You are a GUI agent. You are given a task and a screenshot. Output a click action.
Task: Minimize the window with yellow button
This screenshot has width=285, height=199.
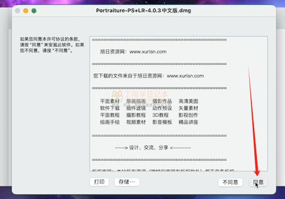tap(26, 11)
